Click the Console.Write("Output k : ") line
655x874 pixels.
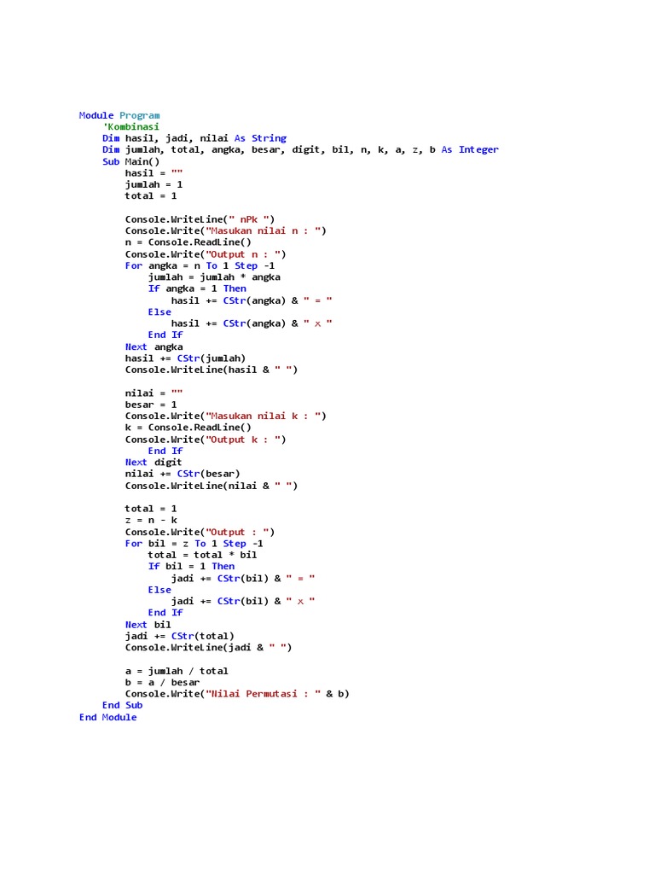[206, 440]
